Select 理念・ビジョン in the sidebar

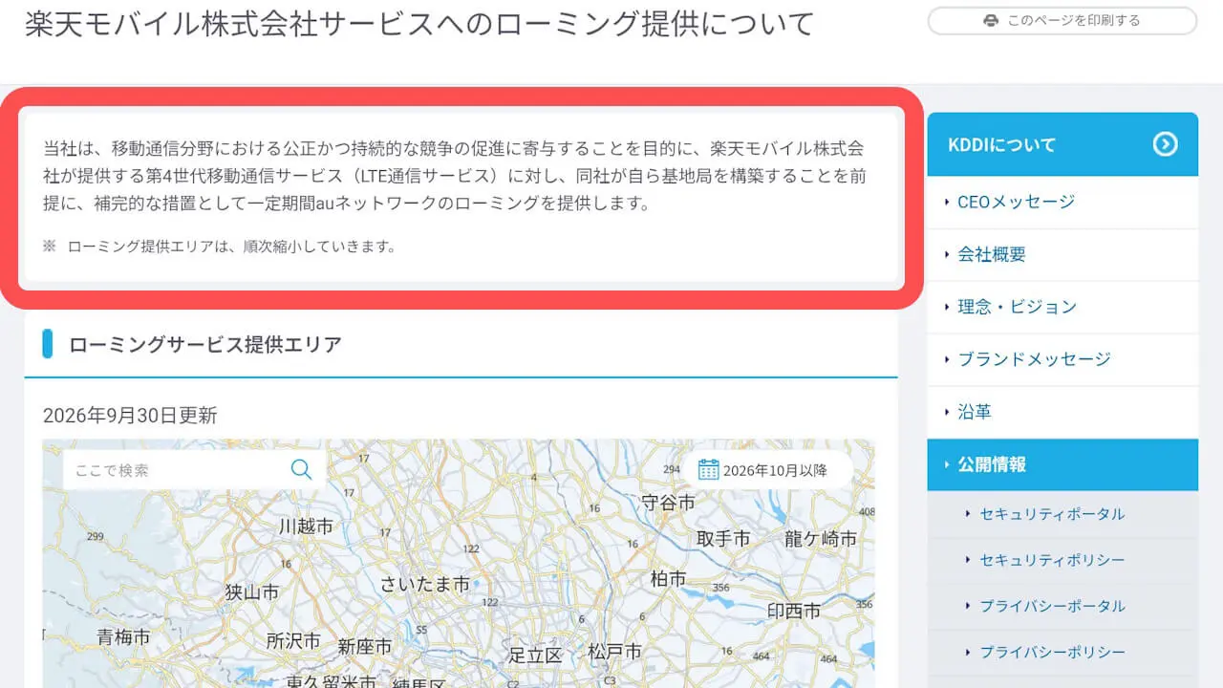(x=1062, y=307)
